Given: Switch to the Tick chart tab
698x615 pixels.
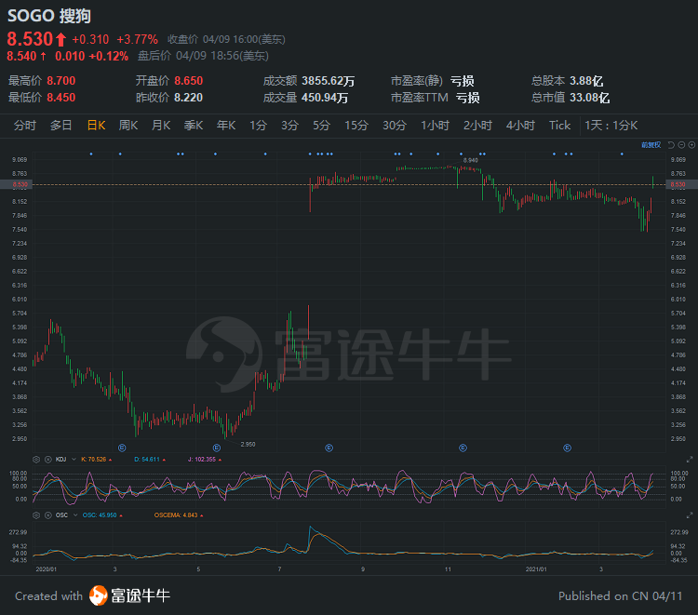Looking at the screenshot, I should coord(559,126).
